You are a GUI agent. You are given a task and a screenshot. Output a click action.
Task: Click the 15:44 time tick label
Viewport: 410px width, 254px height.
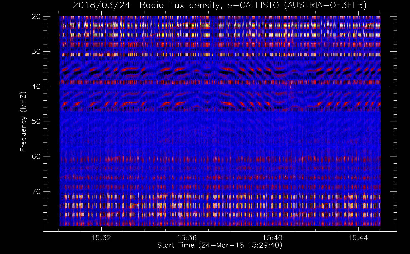(358, 238)
